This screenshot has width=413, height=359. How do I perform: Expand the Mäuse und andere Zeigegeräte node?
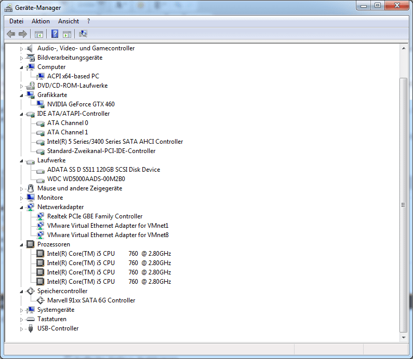[21, 189]
